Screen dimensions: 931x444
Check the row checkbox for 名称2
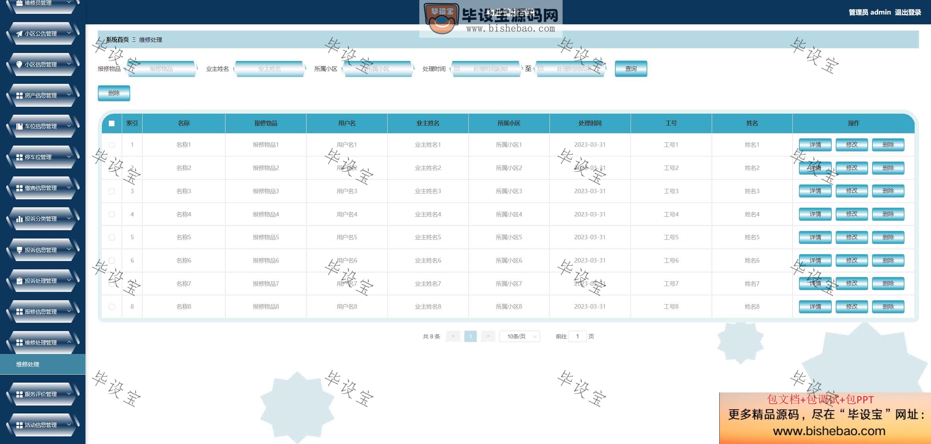[x=112, y=168]
